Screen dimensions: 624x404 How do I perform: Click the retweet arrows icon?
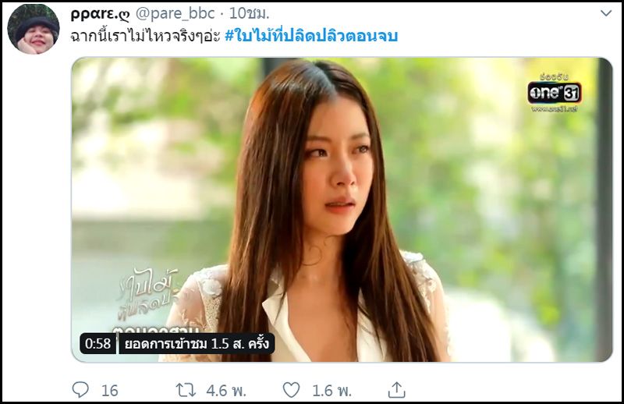[186, 390]
